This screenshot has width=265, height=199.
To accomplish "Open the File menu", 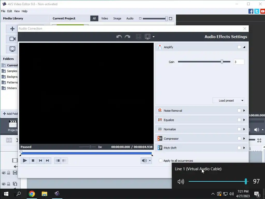I will click(x=3, y=11).
